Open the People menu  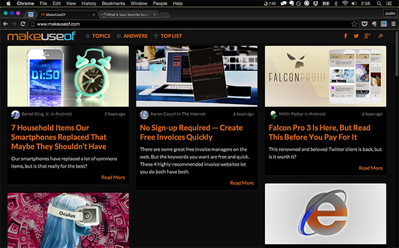pyautogui.click(x=160, y=4)
